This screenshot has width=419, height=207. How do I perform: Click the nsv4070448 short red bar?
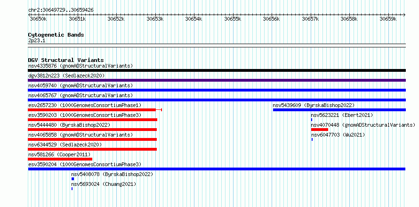coord(320,130)
